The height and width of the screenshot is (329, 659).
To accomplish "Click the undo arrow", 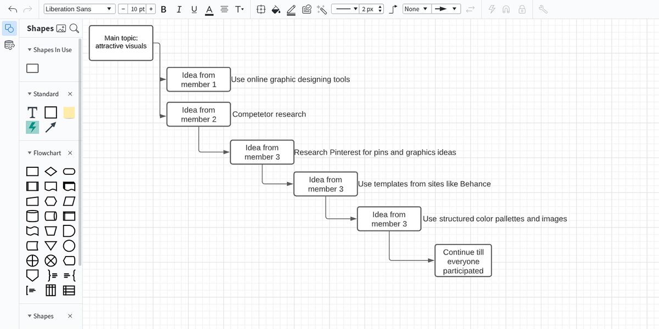I will pos(13,9).
